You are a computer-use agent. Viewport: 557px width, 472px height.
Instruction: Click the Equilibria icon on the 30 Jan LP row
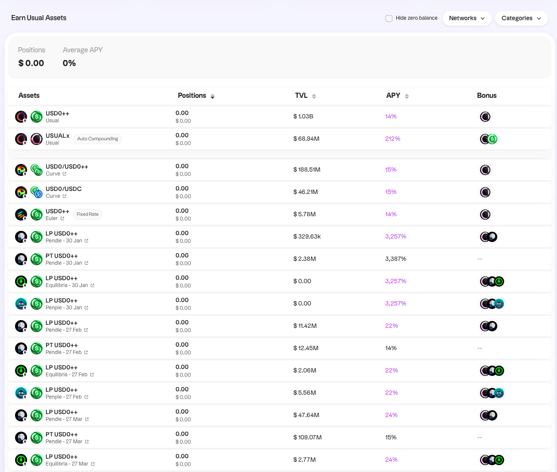[x=21, y=281]
